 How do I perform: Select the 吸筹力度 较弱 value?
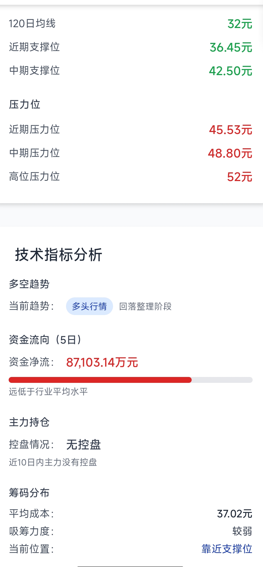coord(242,531)
